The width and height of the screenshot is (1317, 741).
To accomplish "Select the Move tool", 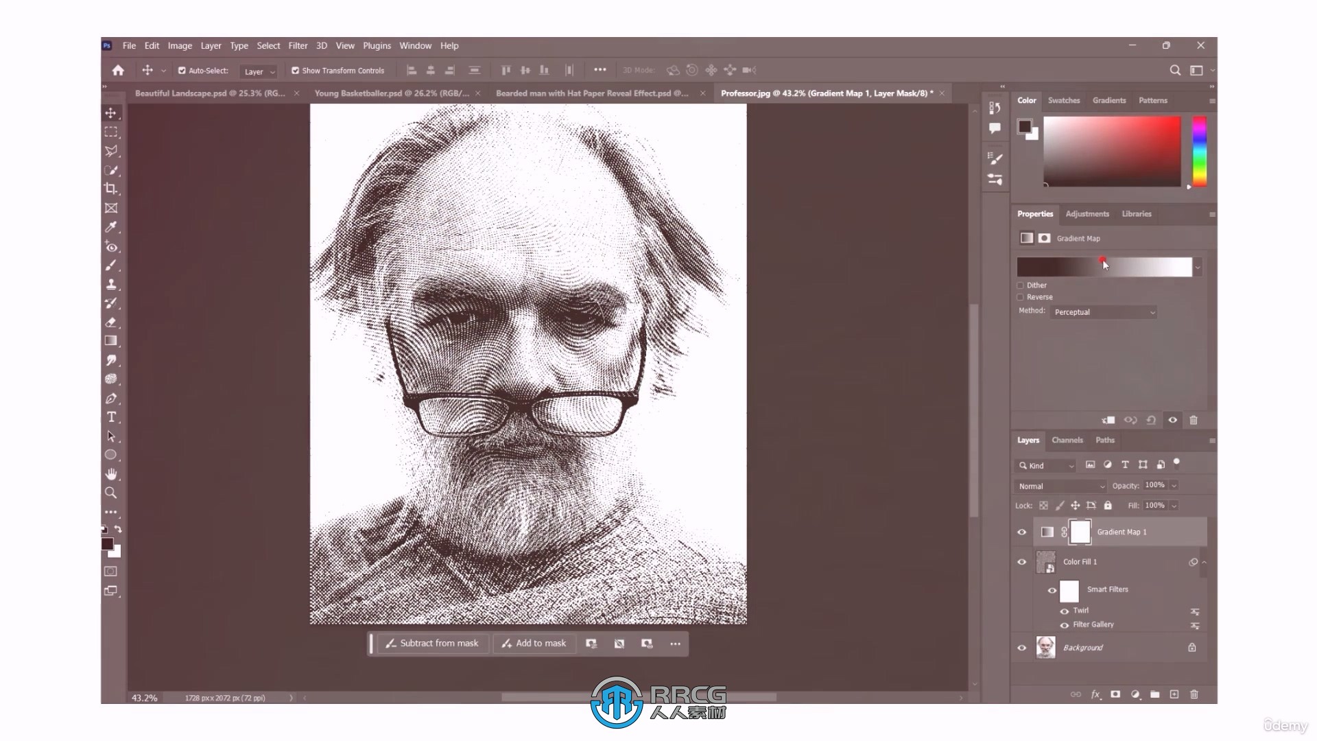I will point(111,113).
